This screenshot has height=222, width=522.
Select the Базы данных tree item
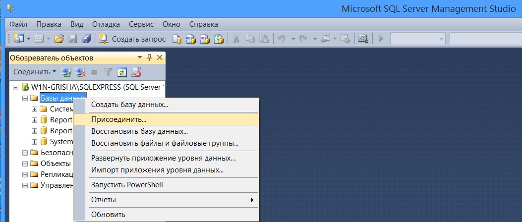pyautogui.click(x=63, y=98)
